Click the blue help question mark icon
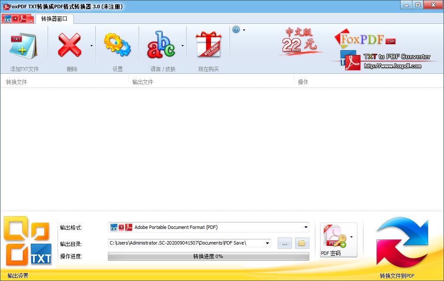The height and width of the screenshot is (281, 444). coord(236,29)
